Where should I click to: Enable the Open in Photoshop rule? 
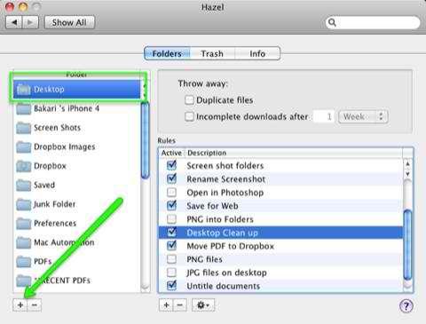(171, 193)
